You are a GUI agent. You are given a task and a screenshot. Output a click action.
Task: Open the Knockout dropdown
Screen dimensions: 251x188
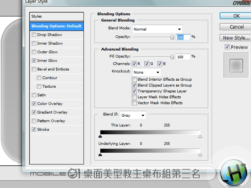[147, 72]
